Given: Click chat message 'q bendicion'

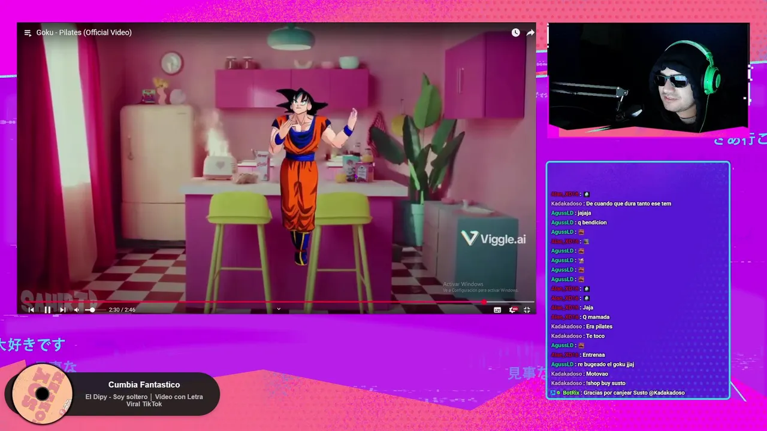Looking at the screenshot, I should [592, 223].
